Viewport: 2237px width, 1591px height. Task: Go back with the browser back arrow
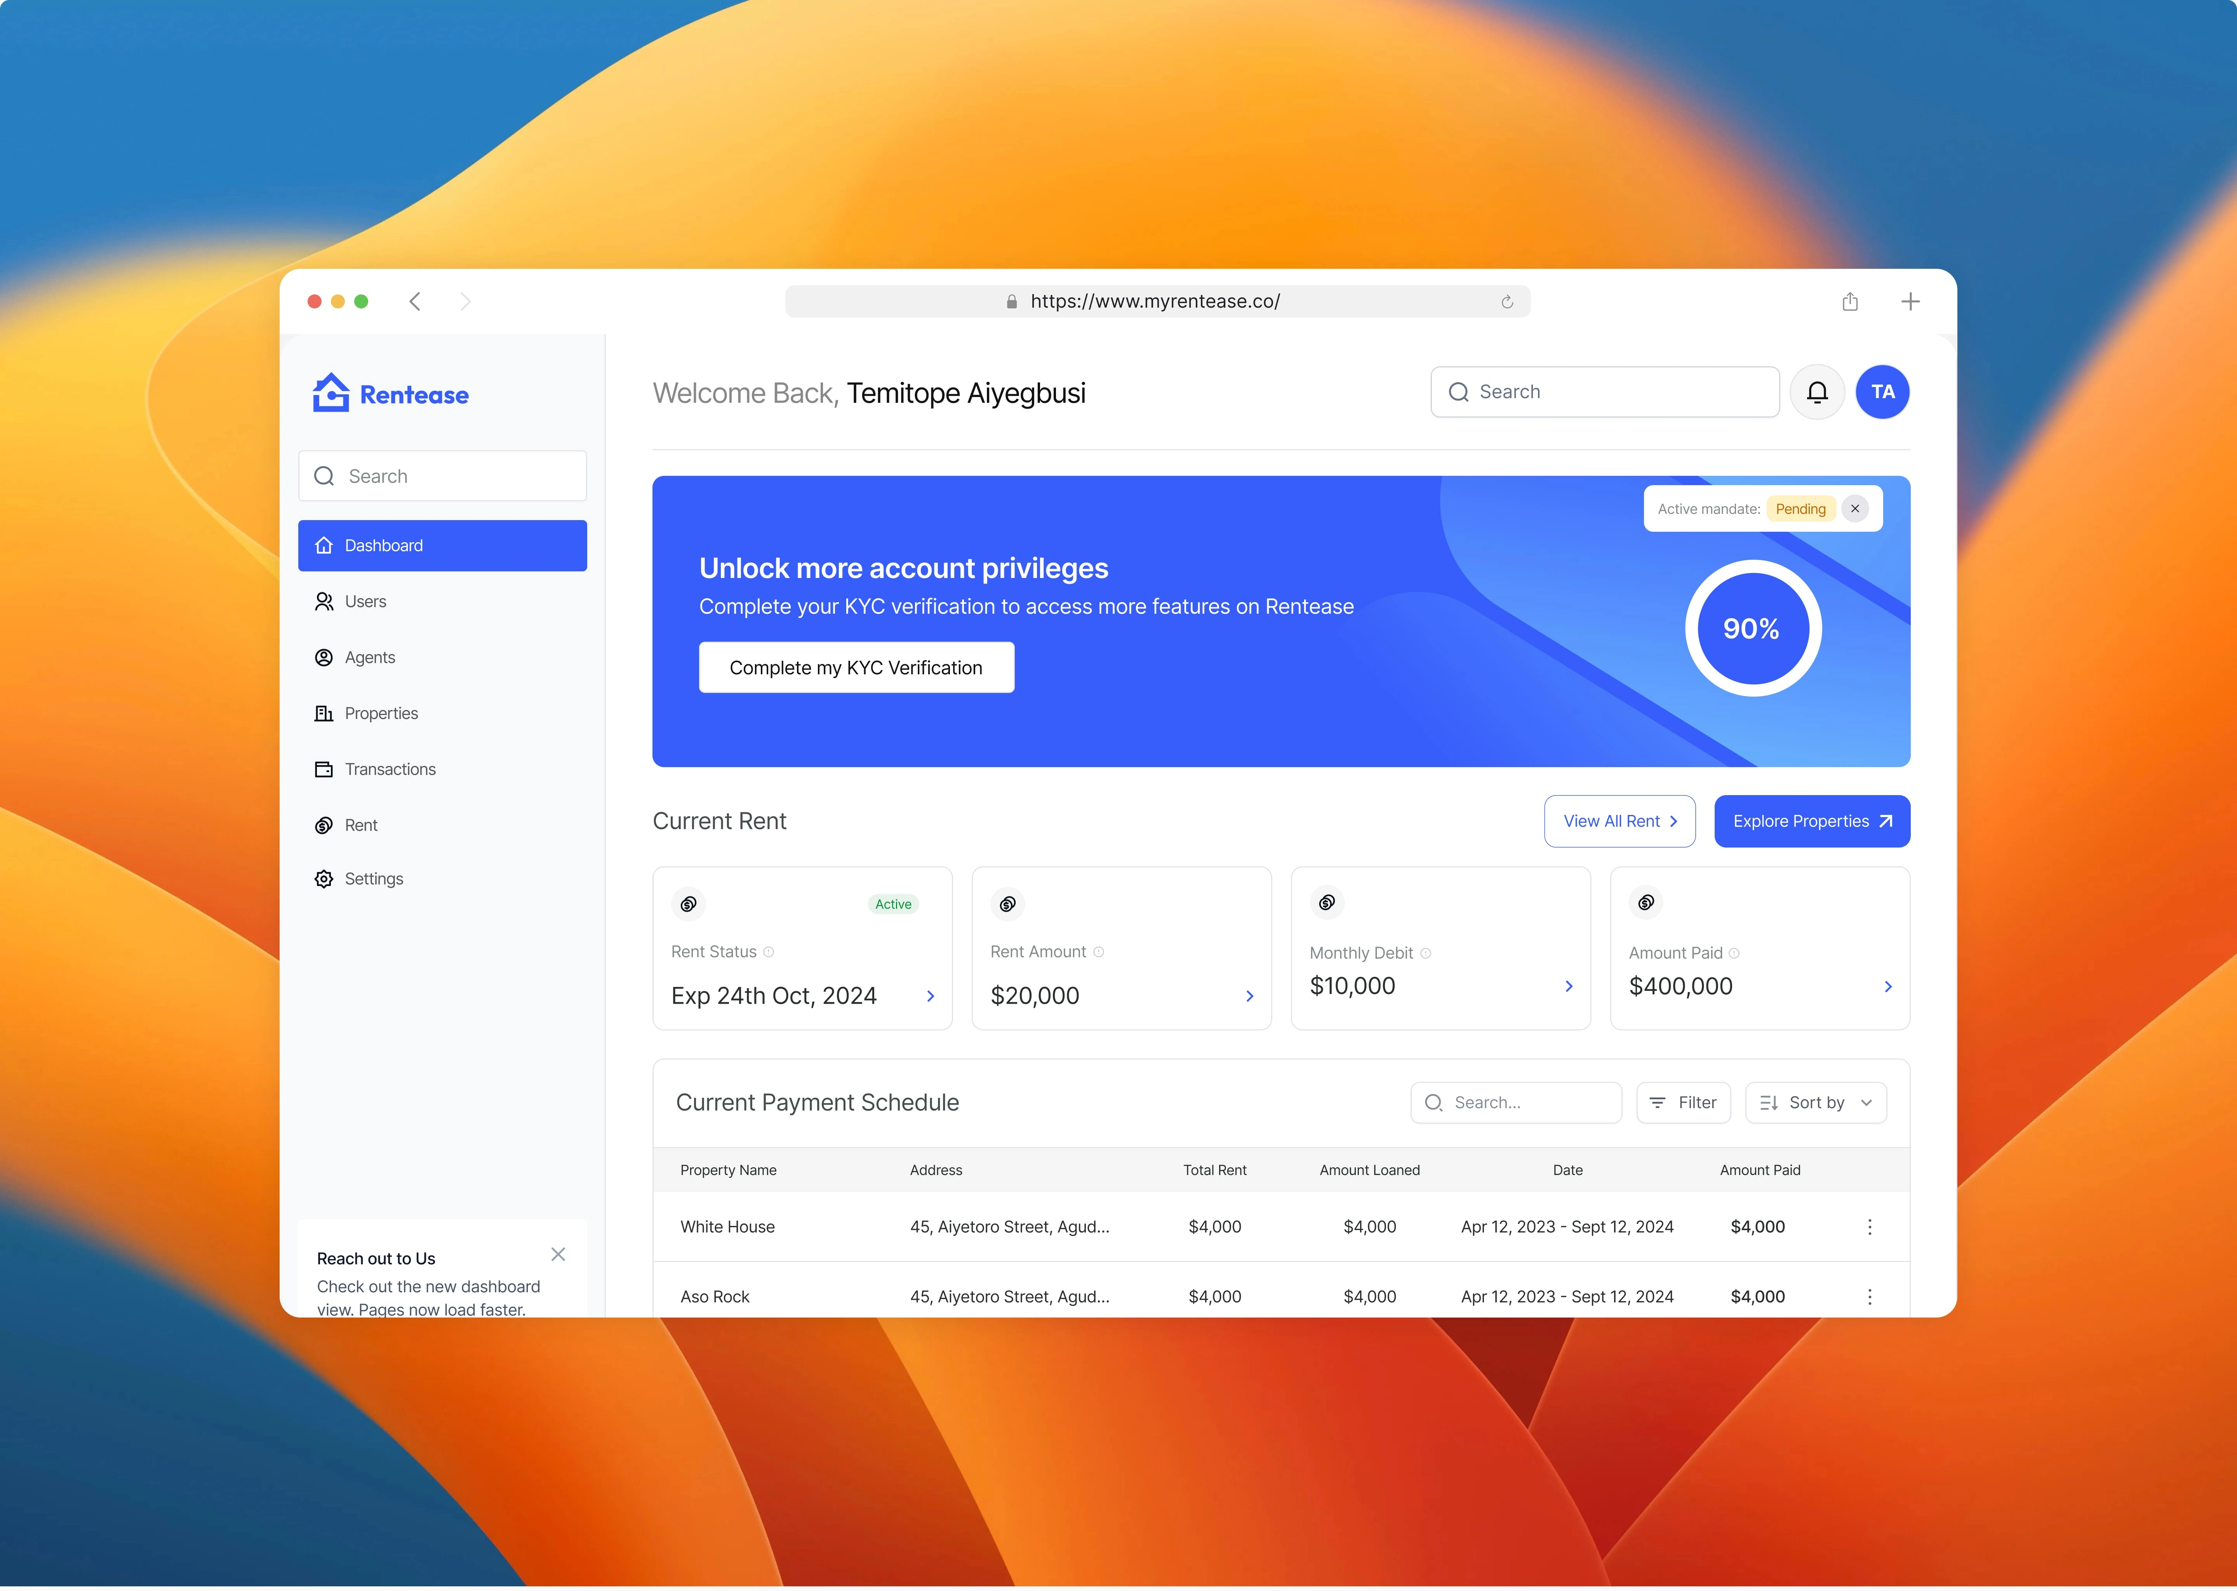coord(415,302)
